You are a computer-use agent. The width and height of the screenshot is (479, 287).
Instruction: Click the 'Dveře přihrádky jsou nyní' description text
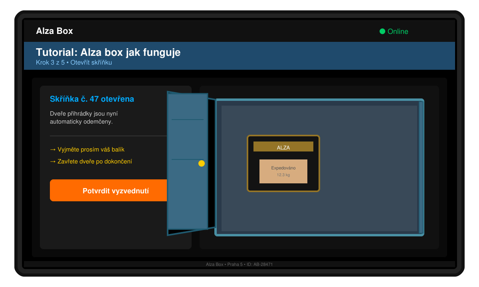click(x=84, y=114)
